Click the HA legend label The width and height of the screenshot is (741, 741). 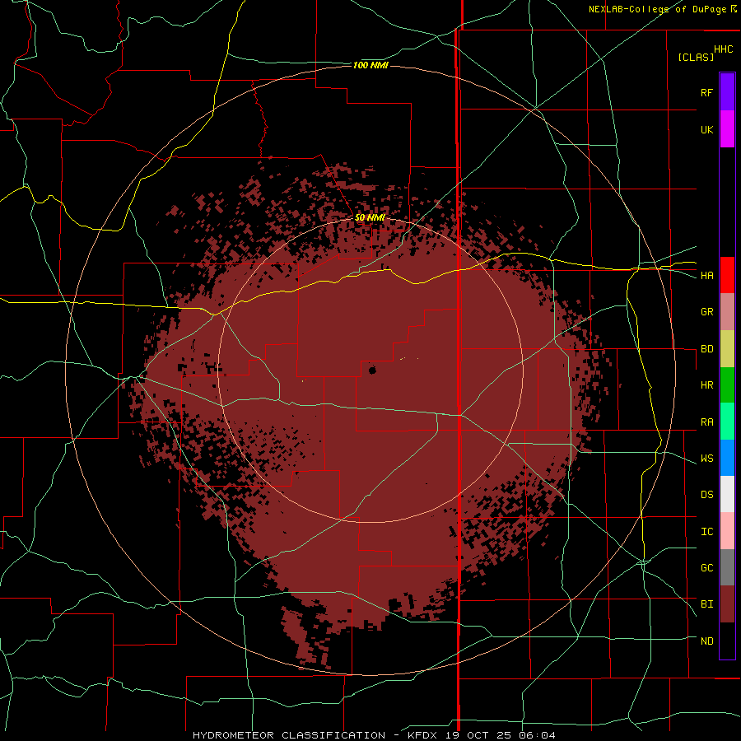point(706,276)
